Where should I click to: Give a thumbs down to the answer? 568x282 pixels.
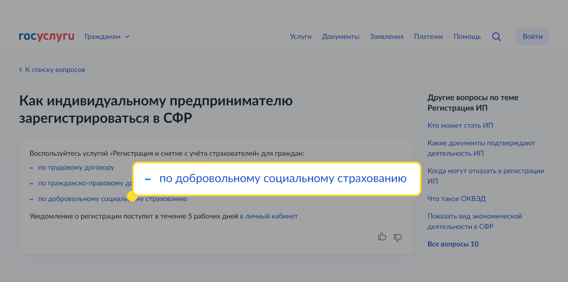tap(397, 237)
